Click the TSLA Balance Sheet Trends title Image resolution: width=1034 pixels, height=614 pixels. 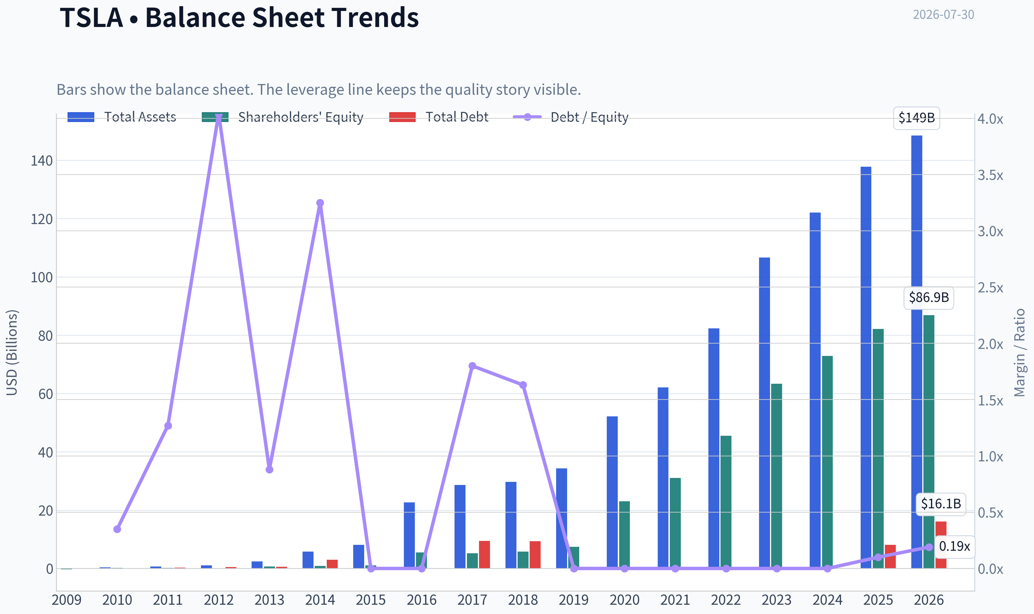click(239, 17)
